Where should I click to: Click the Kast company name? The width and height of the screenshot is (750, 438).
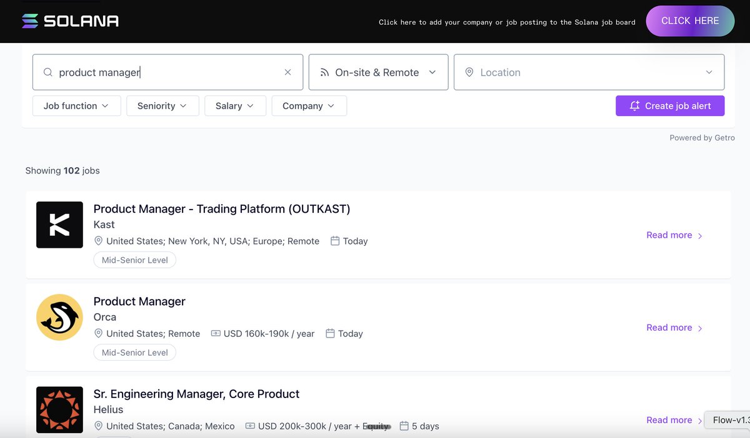(104, 225)
